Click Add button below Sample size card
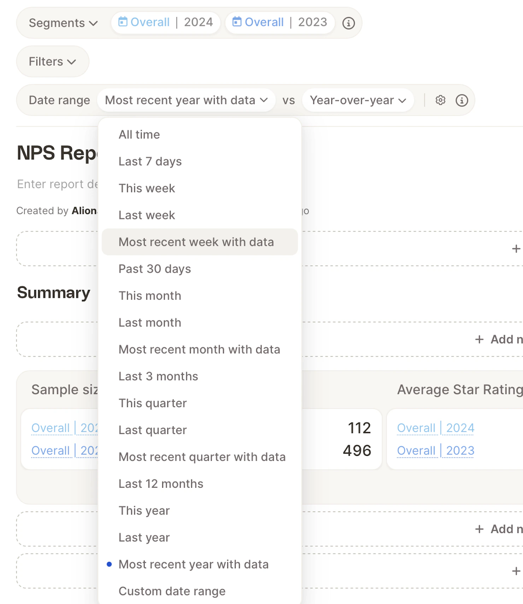 point(499,529)
